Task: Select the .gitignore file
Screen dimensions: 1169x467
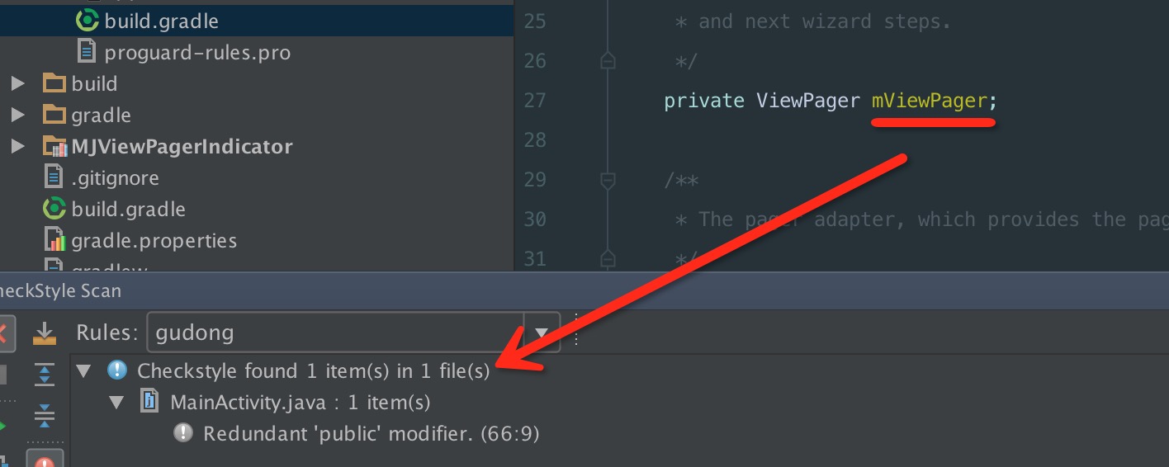Action: click(x=115, y=178)
